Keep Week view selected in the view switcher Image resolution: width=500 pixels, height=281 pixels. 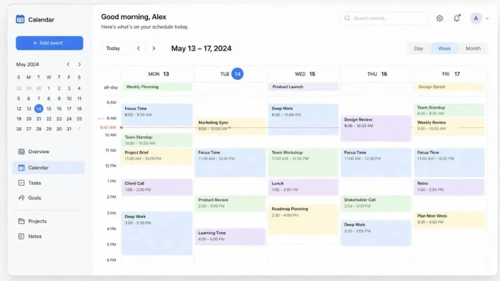tap(444, 48)
